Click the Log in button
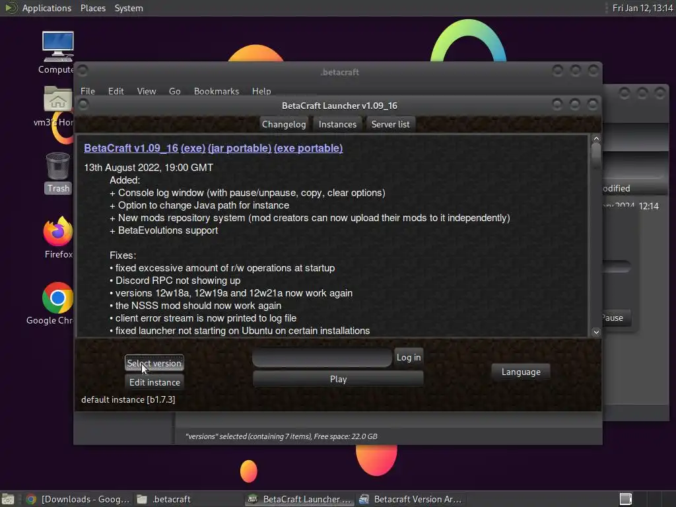The width and height of the screenshot is (676, 507). tap(408, 357)
